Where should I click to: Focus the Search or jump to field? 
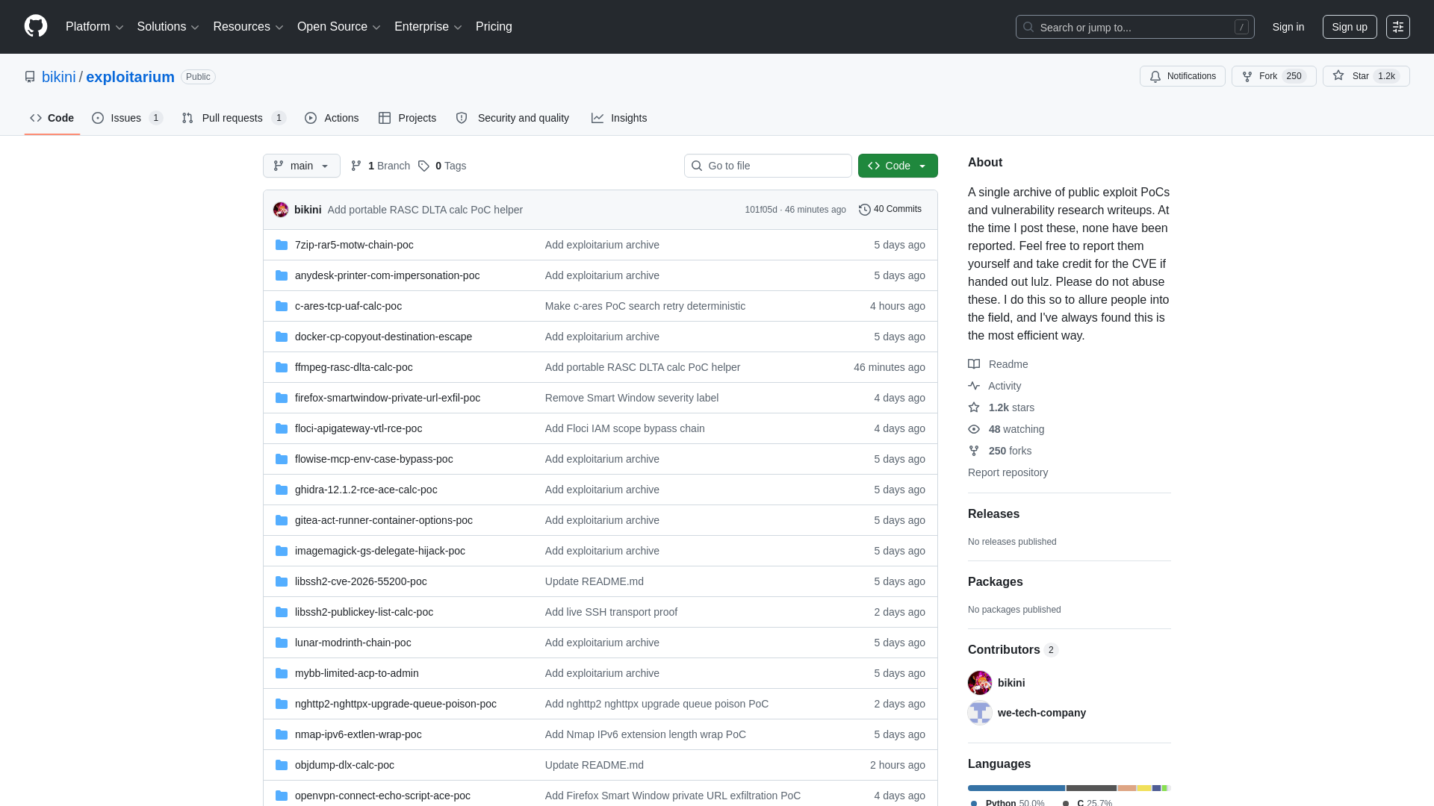(1135, 27)
